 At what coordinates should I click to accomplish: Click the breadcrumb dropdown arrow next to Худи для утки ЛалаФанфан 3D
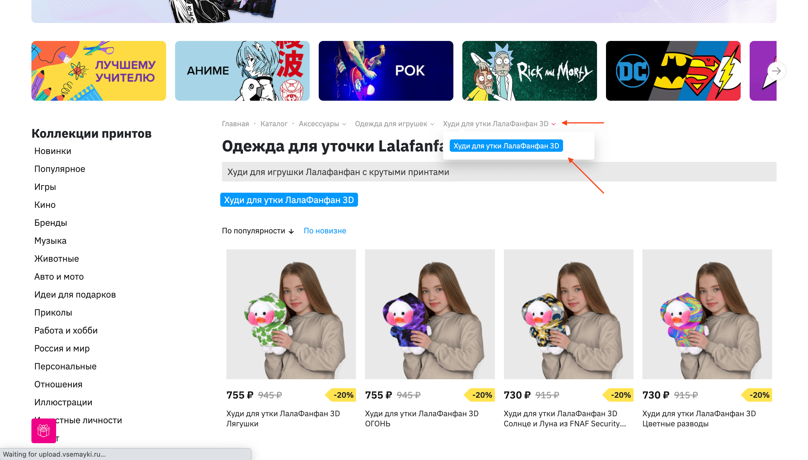554,123
